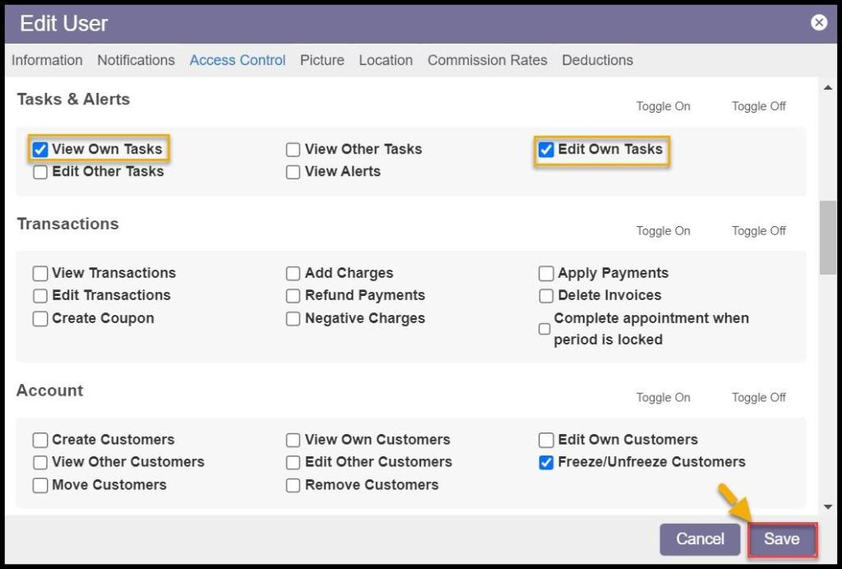Select the Deductions tab

[597, 60]
